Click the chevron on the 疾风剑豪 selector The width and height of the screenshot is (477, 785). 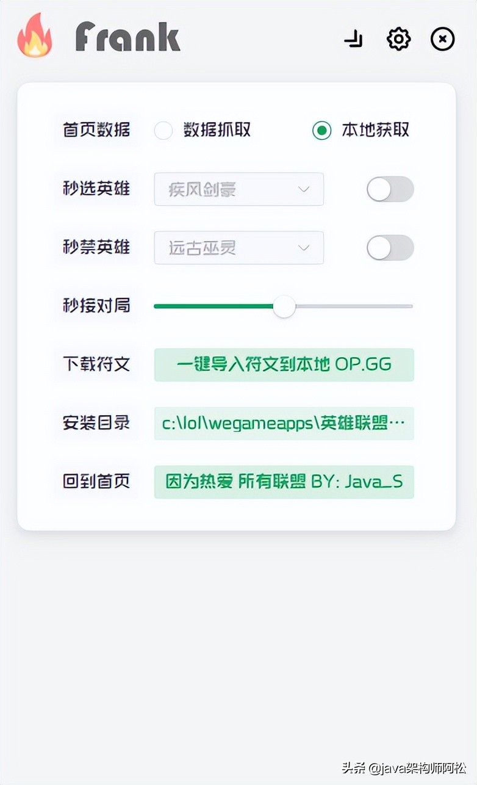tap(304, 189)
